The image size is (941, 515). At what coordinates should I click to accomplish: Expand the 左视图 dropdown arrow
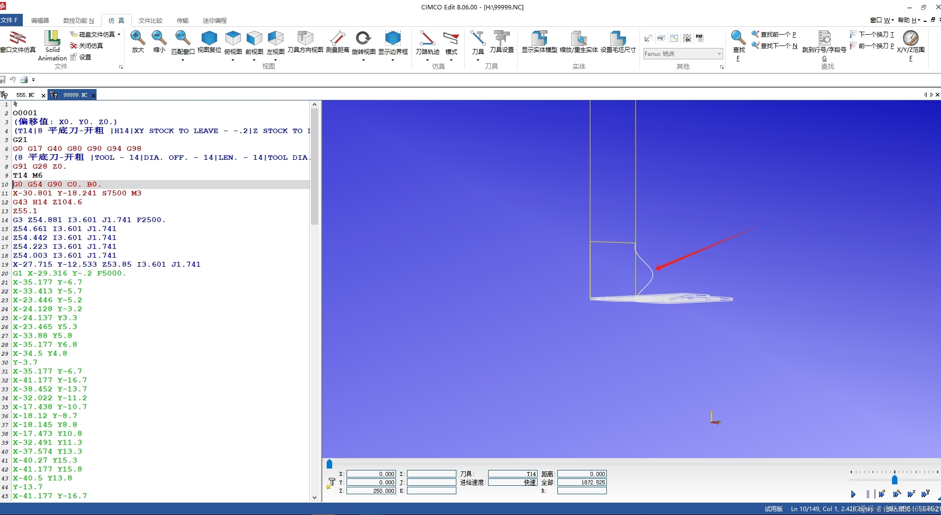(275, 60)
